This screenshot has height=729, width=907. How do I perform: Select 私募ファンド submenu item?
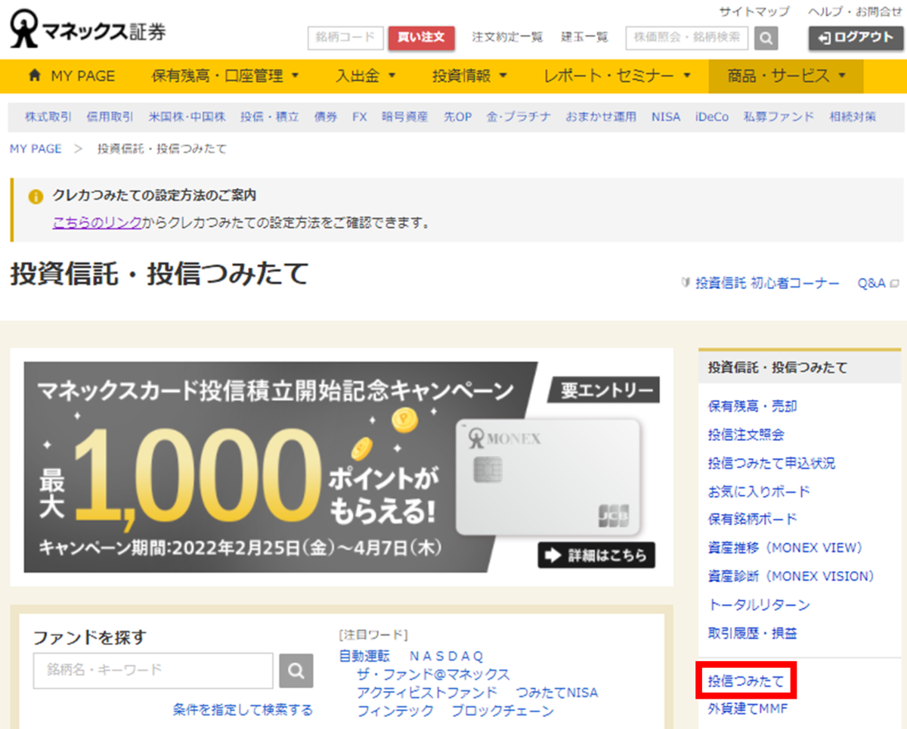point(779,116)
